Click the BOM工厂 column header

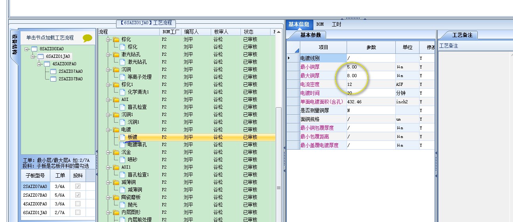(x=171, y=32)
